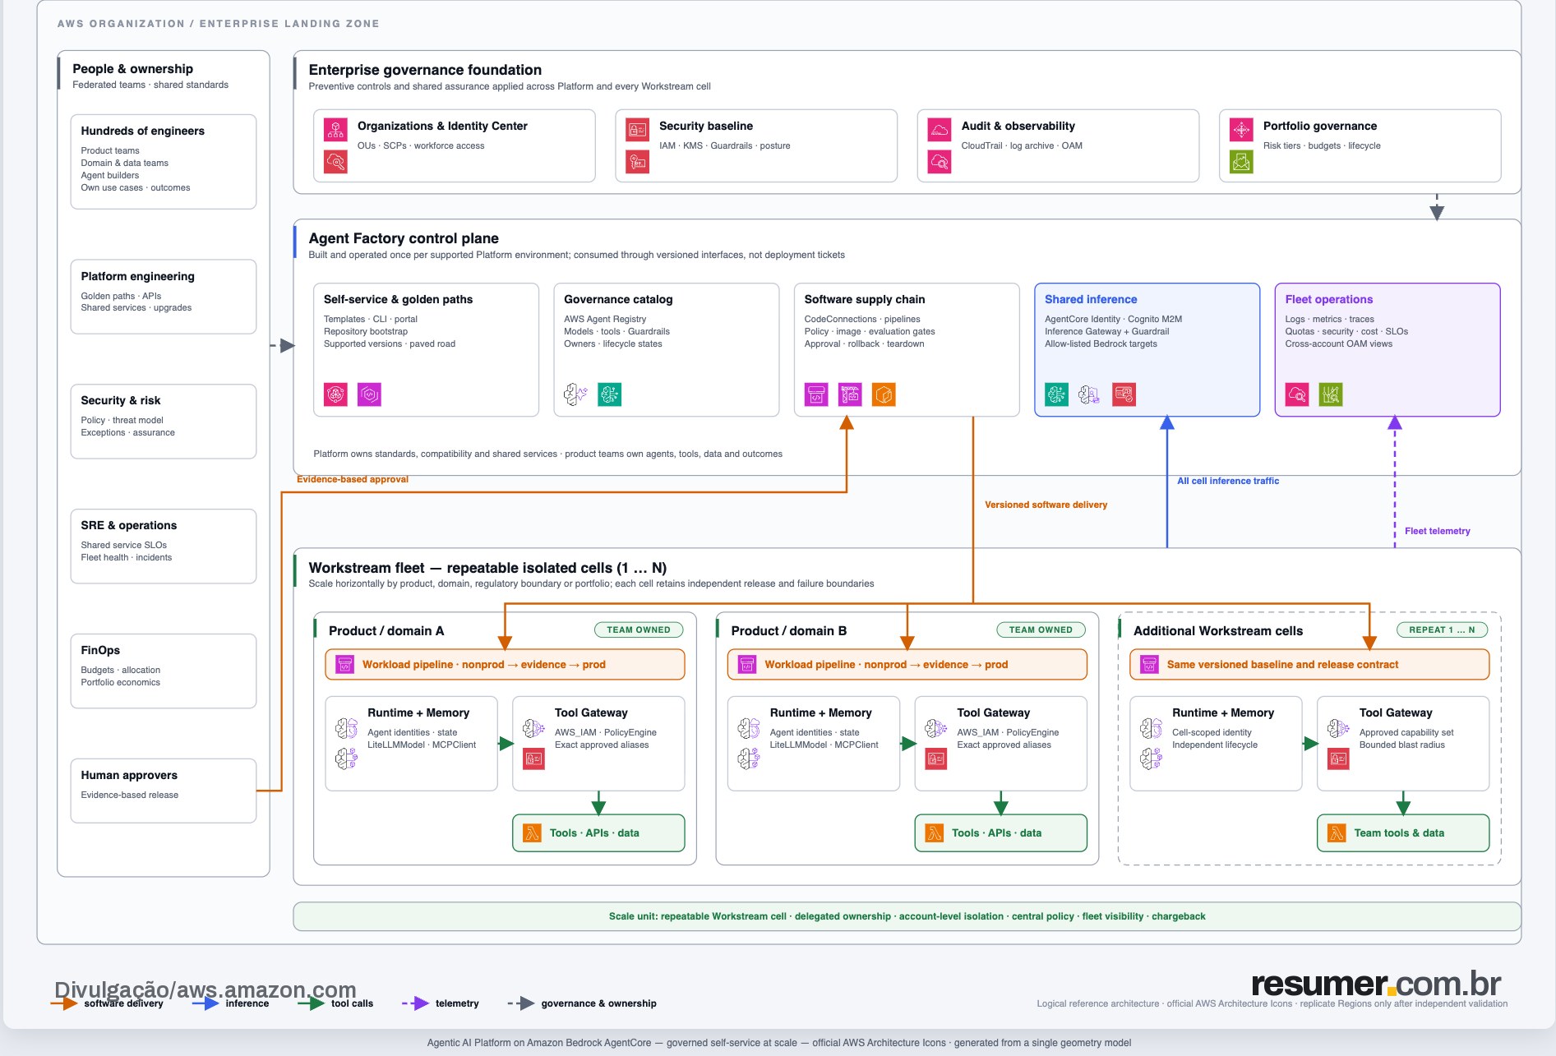Click the pink icon in the Portfolio governance card
This screenshot has height=1056, width=1556.
(x=1241, y=130)
